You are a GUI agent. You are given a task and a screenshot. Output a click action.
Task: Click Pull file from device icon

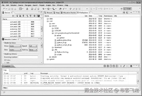(124, 12)
